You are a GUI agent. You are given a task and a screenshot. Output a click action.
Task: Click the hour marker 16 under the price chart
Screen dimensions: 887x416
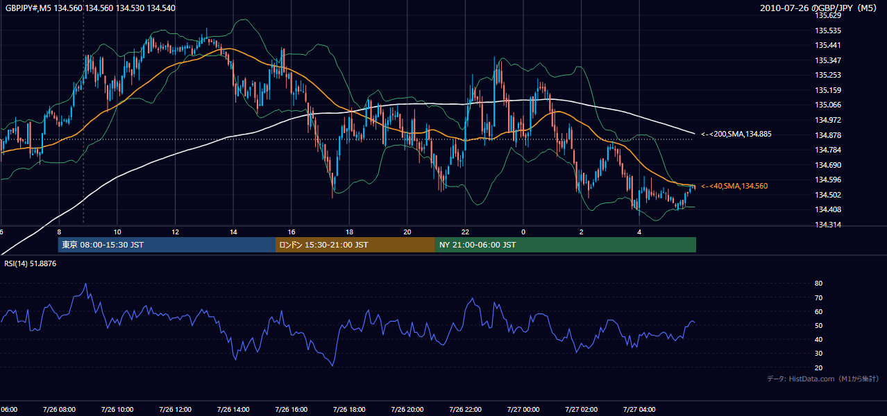[292, 232]
